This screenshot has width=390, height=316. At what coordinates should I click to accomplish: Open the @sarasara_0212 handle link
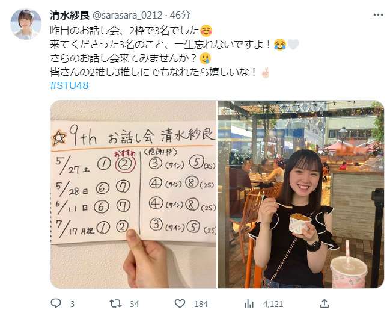127,15
